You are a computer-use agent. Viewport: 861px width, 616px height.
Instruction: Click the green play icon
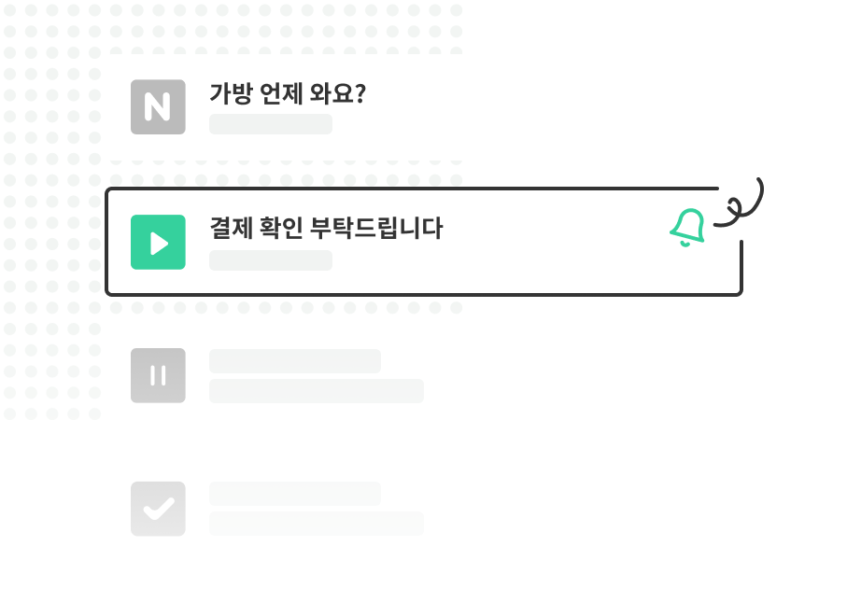[x=158, y=242]
